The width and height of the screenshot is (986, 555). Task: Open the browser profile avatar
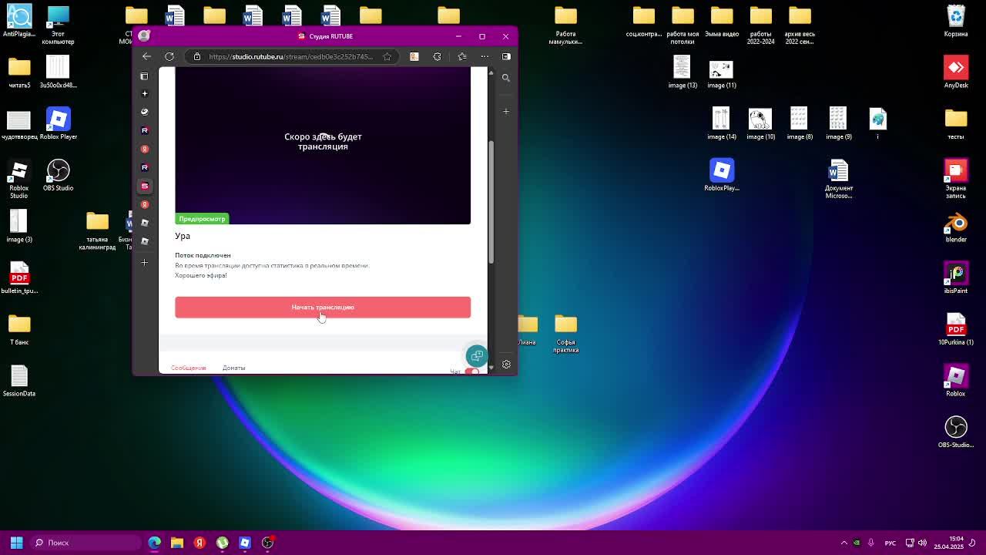(144, 35)
